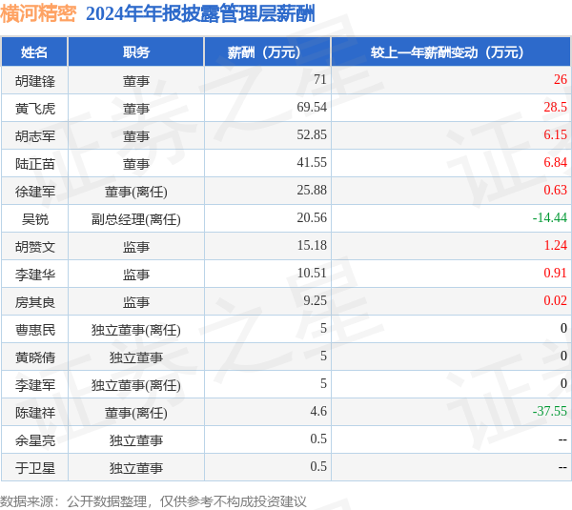Select the name 李建军
The width and height of the screenshot is (572, 510).
pos(35,385)
